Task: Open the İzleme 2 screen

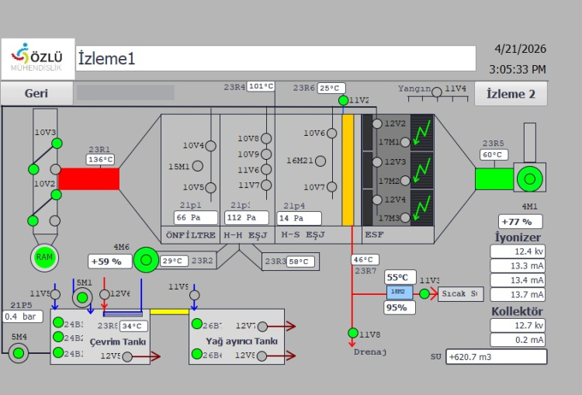Action: 511,94
